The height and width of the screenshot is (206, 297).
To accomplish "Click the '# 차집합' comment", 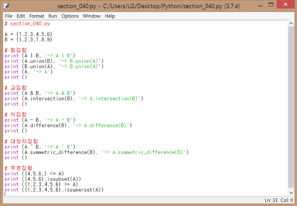I will pyautogui.click(x=16, y=114).
